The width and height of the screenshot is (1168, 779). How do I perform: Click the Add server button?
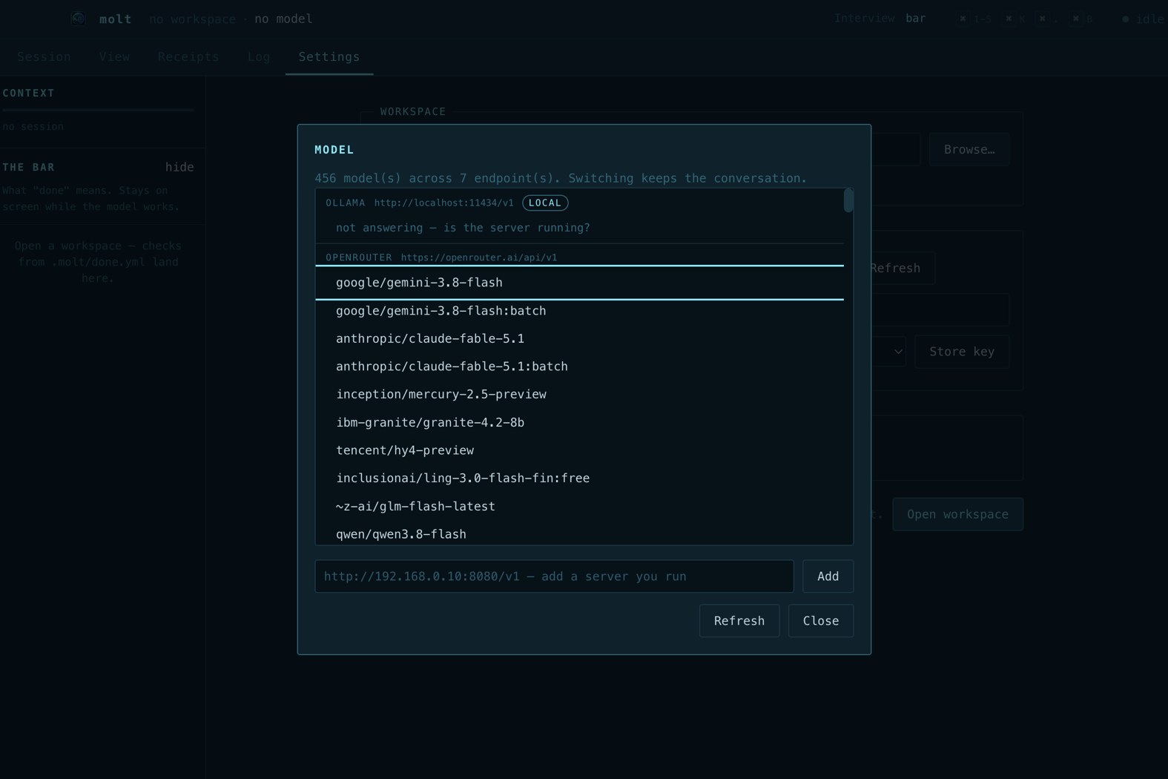click(828, 576)
